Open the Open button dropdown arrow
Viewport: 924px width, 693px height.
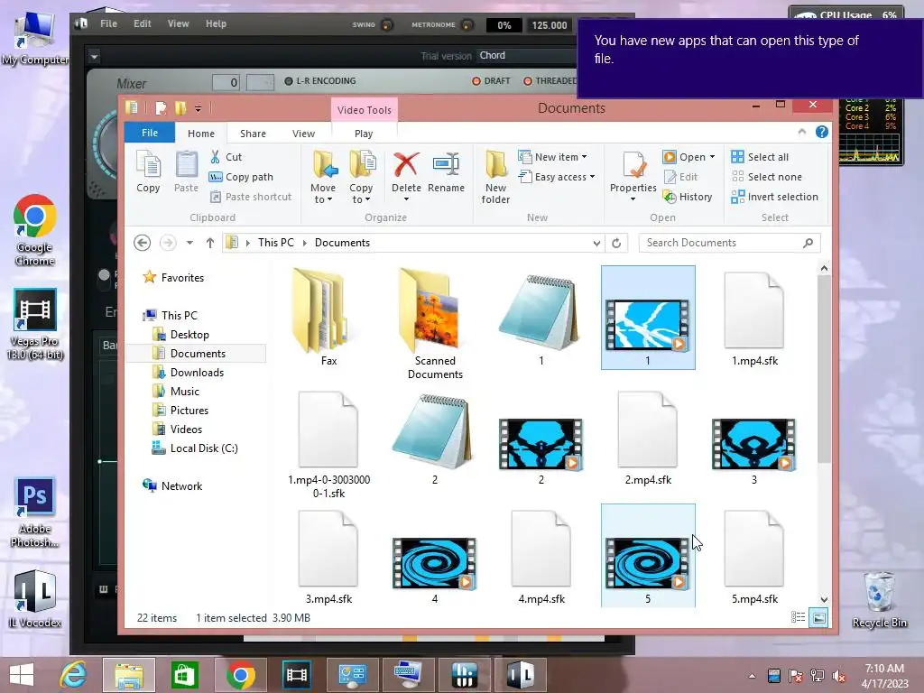pyautogui.click(x=713, y=157)
